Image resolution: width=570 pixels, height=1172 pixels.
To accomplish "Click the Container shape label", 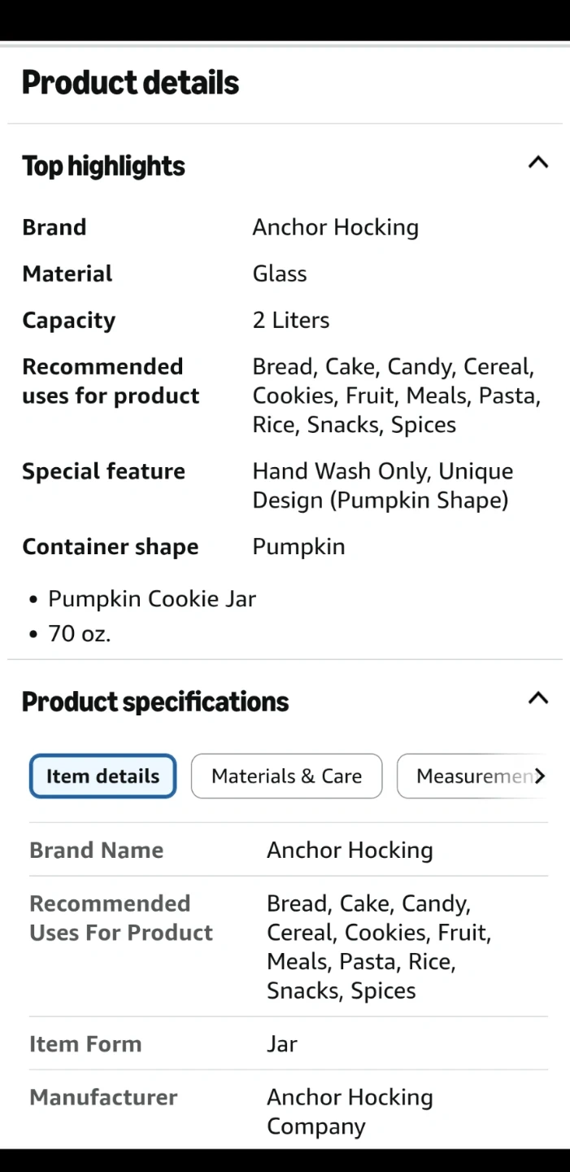I will click(x=110, y=547).
